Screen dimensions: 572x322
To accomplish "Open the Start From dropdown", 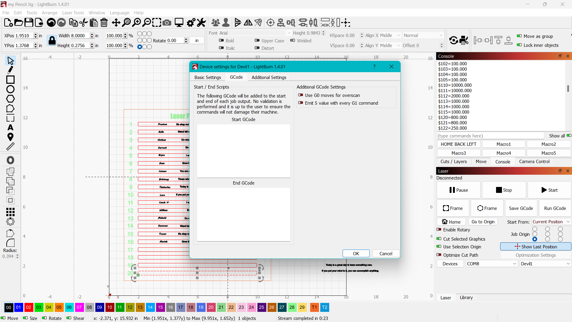I will [x=551, y=222].
